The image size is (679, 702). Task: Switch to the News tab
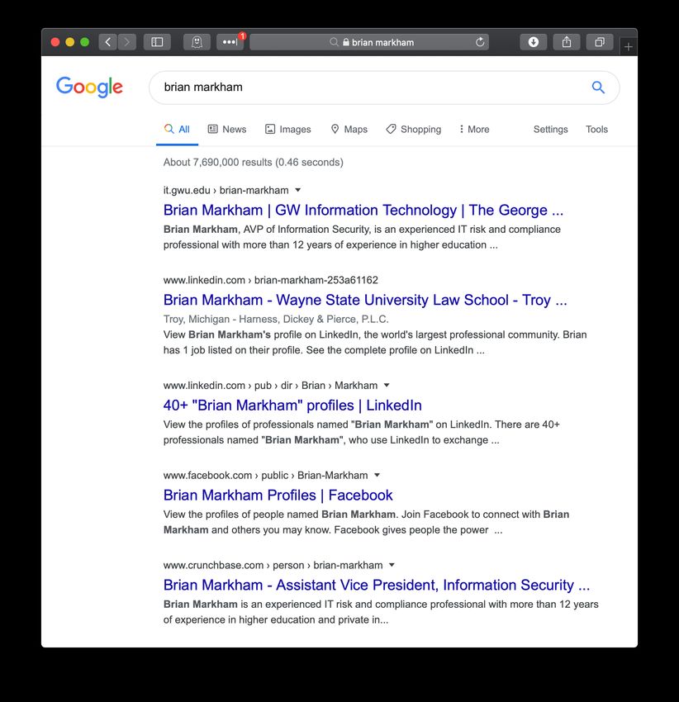pyautogui.click(x=227, y=130)
